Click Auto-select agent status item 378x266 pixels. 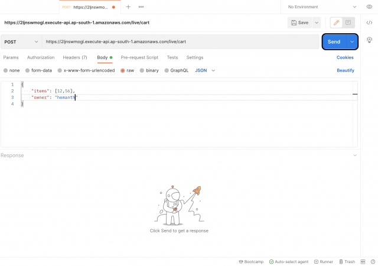(289, 262)
